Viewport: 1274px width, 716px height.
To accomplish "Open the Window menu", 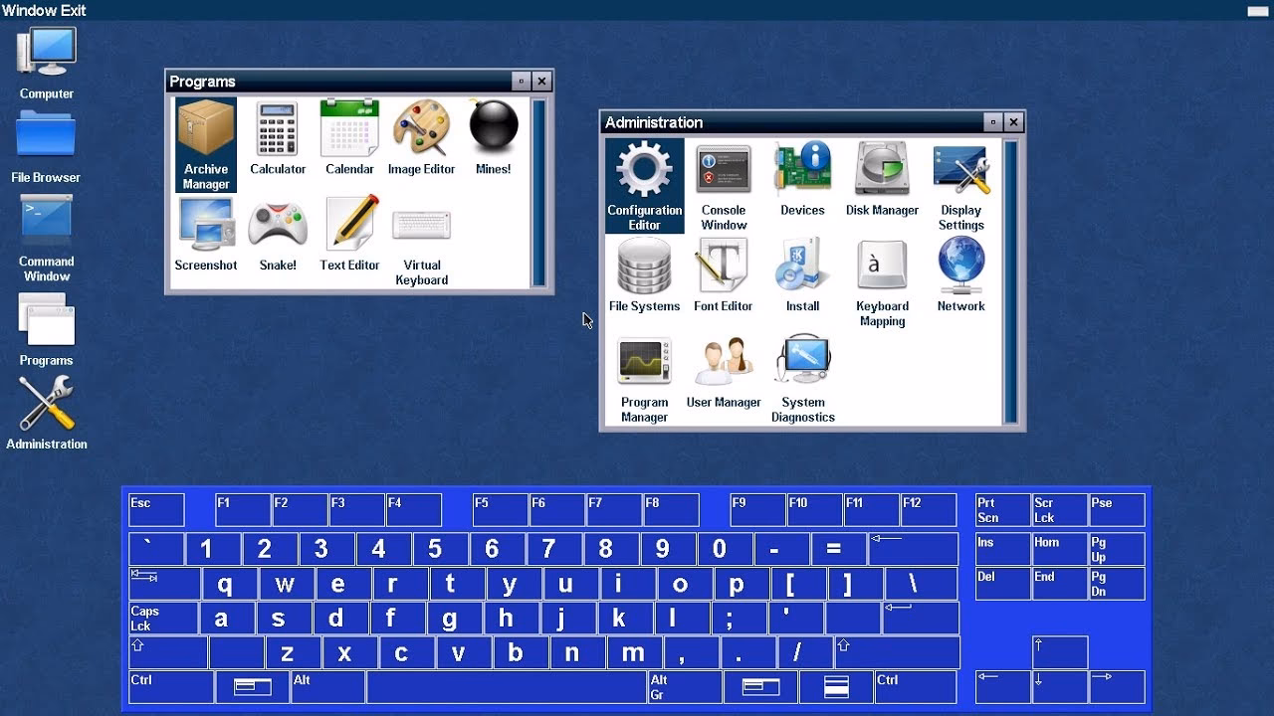I will coord(27,10).
